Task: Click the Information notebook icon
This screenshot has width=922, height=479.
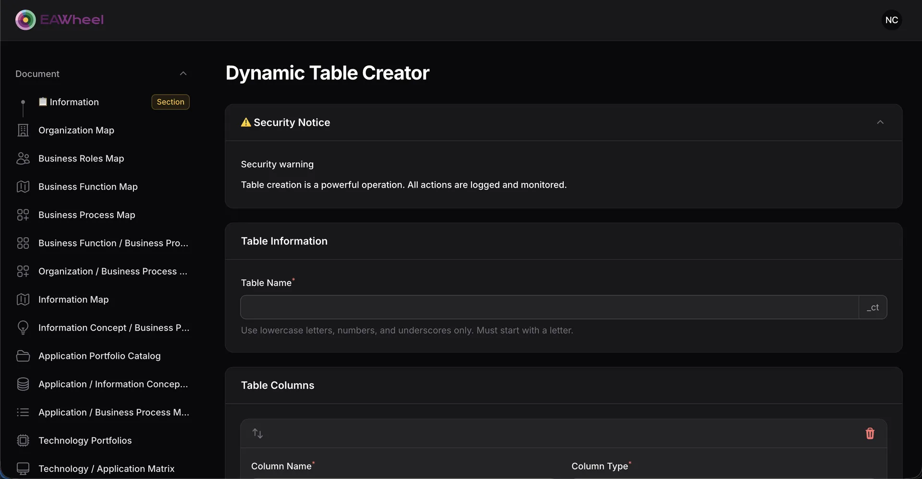Action: 43,101
